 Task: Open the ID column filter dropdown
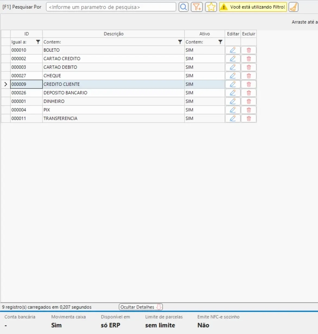point(38,42)
